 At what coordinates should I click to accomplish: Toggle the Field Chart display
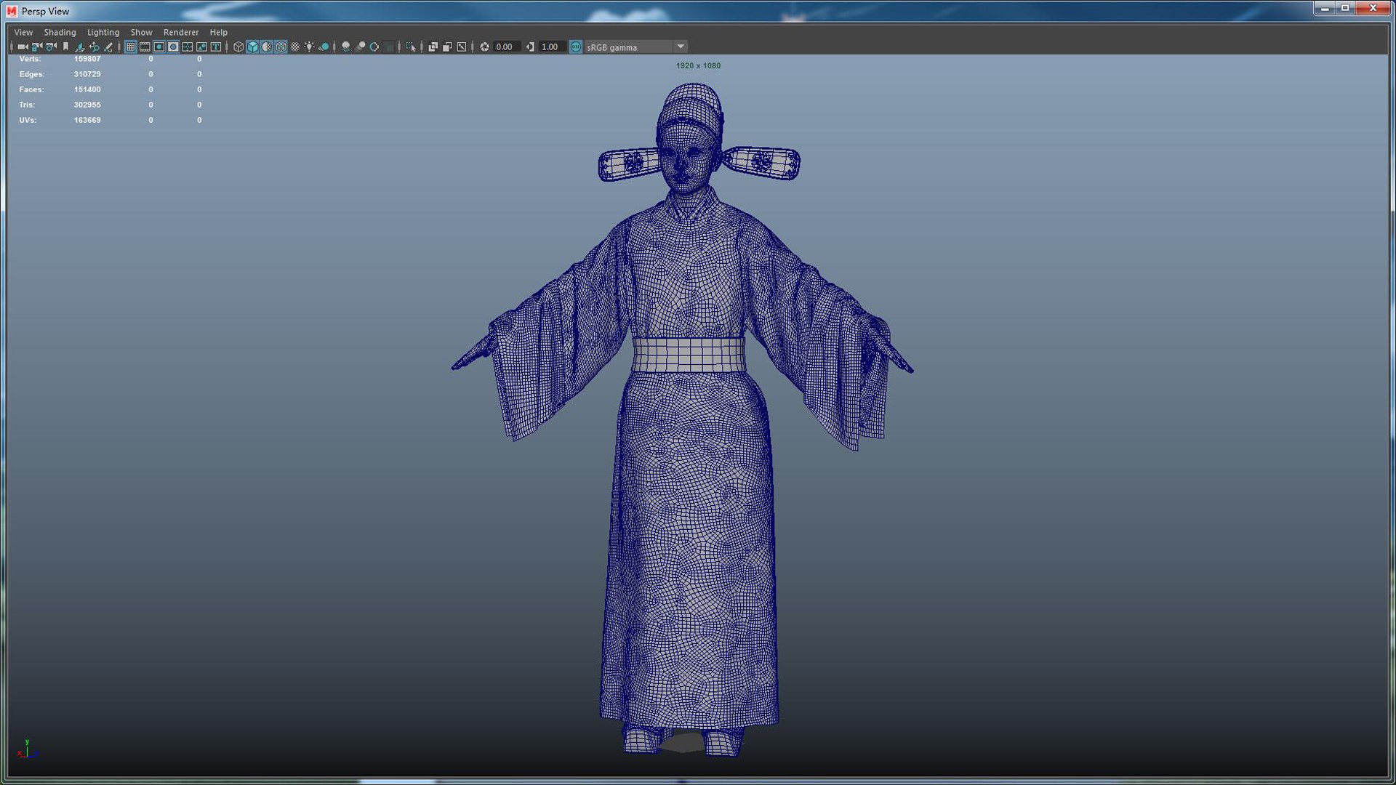[187, 47]
